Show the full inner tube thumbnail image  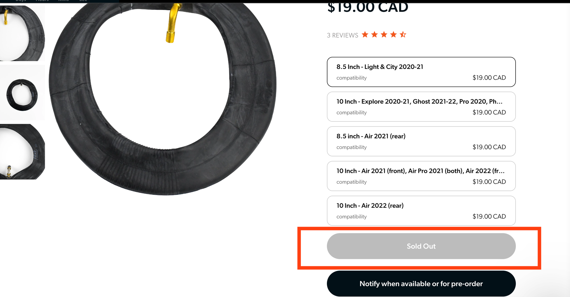[22, 93]
